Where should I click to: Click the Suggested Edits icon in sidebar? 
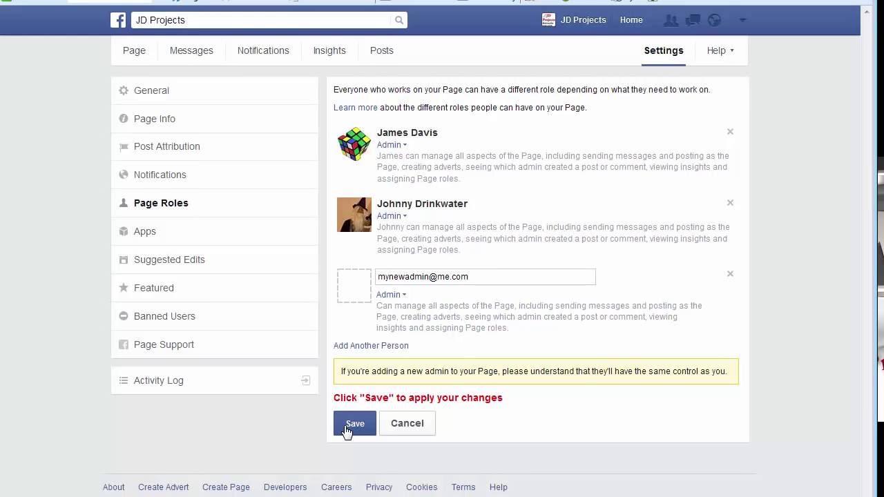[124, 260]
